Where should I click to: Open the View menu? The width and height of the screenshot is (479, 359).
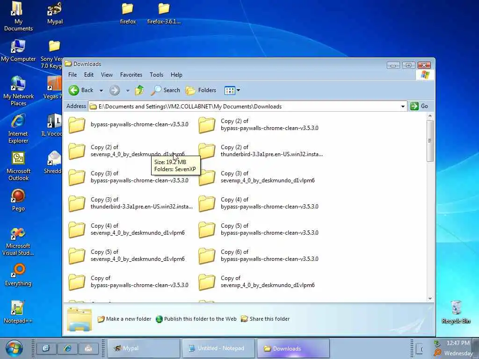107,75
